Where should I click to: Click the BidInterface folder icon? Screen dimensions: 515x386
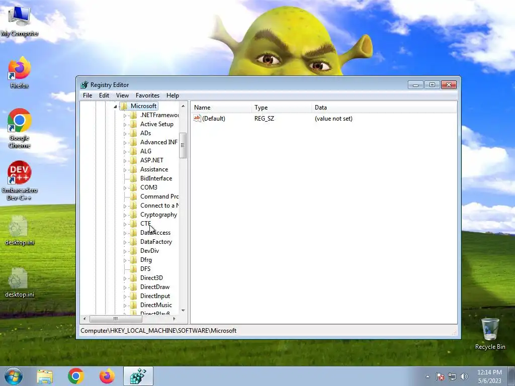coord(133,178)
